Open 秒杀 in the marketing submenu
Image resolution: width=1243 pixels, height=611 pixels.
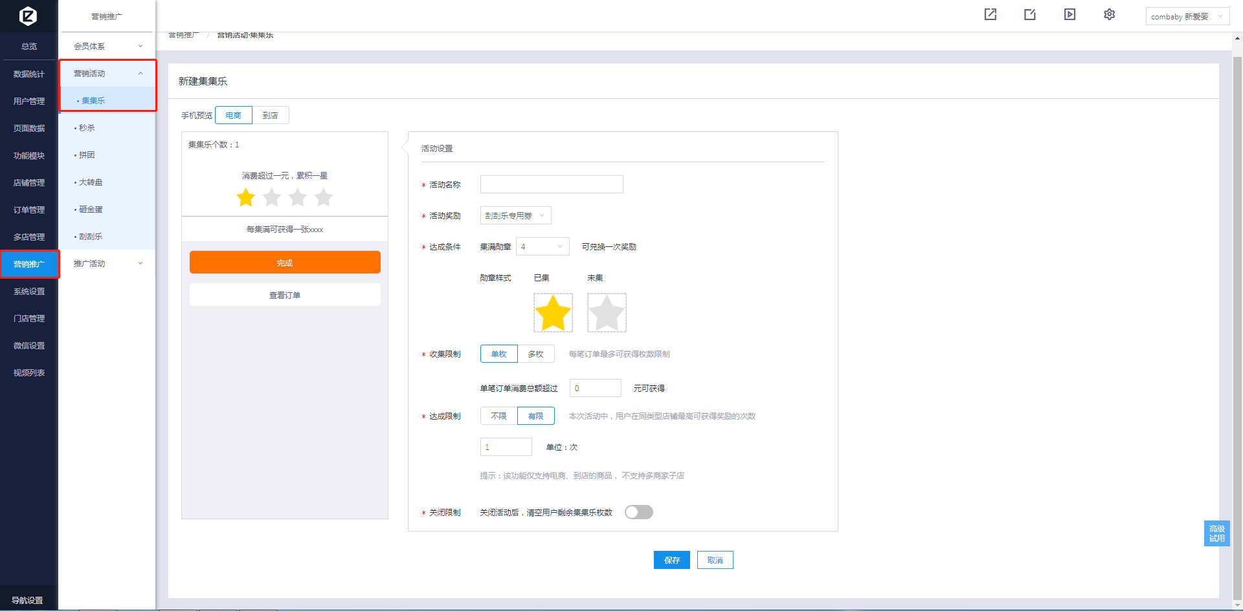(x=87, y=128)
